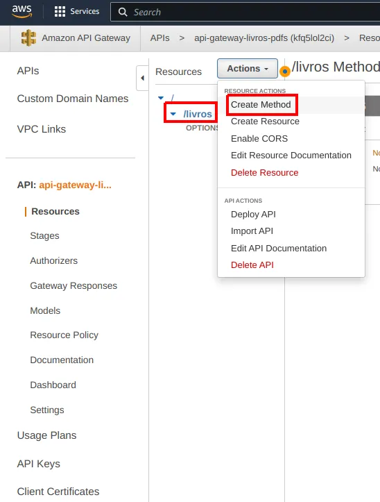Image resolution: width=380 pixels, height=502 pixels.
Task: Open Resource Policy
Action: click(x=64, y=335)
